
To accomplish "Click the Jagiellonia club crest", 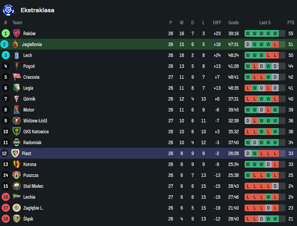I will tap(15, 45).
